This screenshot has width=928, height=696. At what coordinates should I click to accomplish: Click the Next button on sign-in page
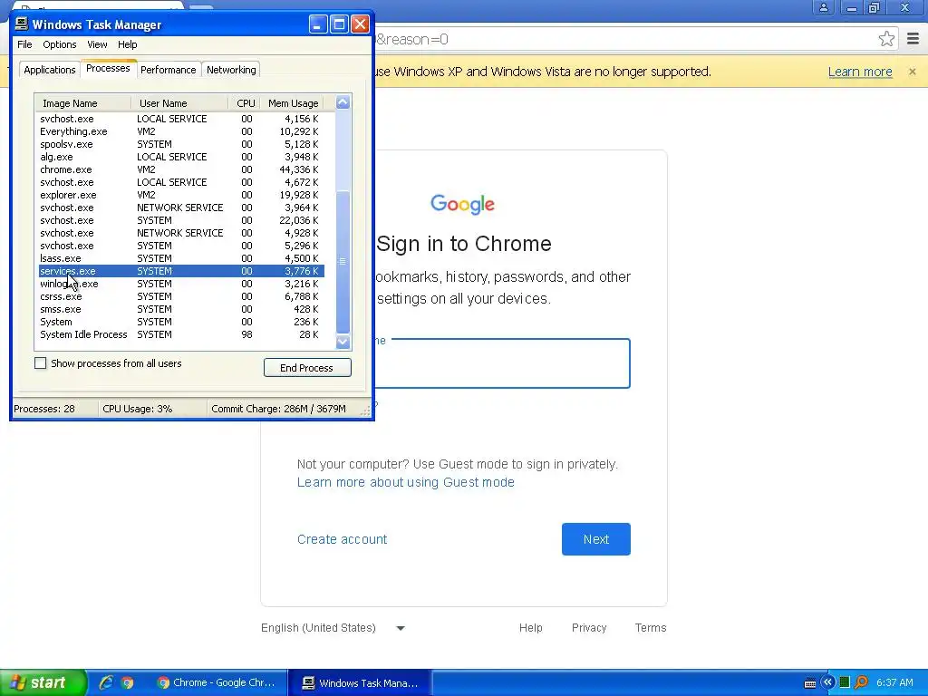[596, 539]
